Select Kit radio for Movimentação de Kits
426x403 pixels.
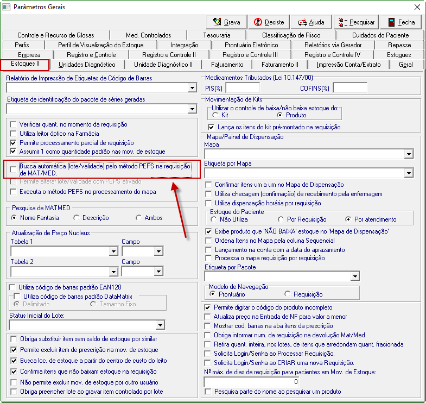(215, 115)
